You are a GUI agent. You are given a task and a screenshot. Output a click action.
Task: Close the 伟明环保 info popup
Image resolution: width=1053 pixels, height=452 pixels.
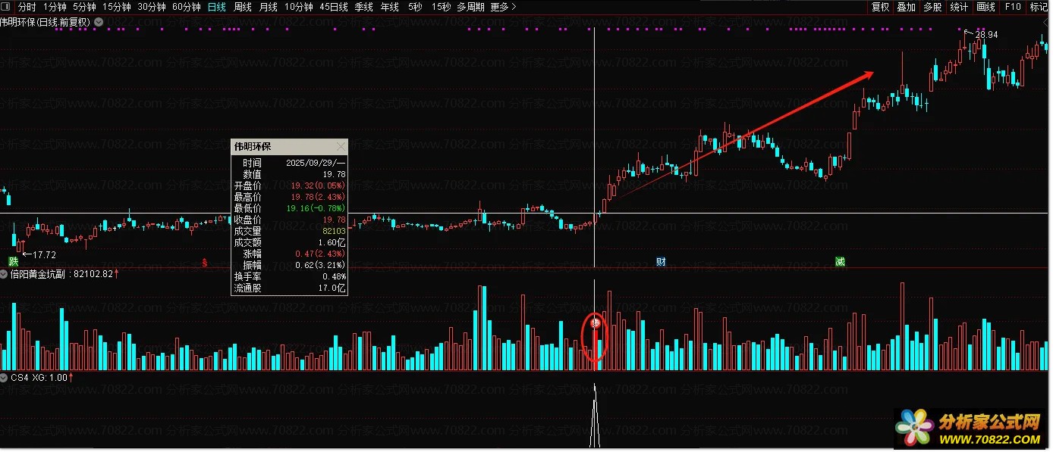[x=340, y=146]
